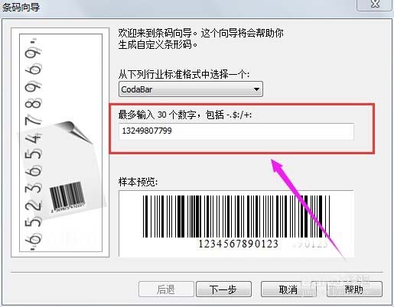
Task: Click the vertical digits strip in the left panel
Action: point(33,144)
